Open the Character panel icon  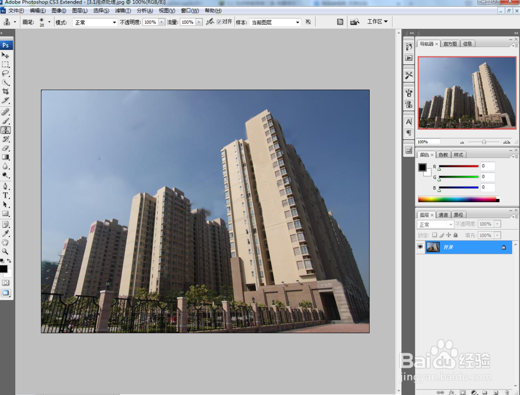[409, 122]
